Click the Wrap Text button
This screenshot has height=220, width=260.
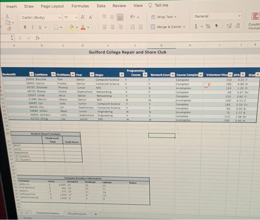click(164, 17)
